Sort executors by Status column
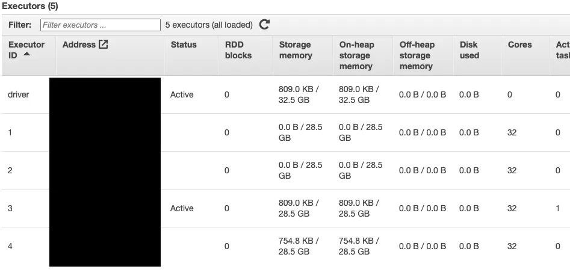This screenshot has width=570, height=275. coord(184,45)
